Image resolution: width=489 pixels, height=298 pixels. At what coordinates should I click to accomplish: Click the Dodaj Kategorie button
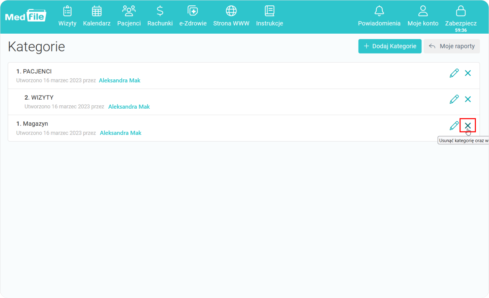point(390,46)
